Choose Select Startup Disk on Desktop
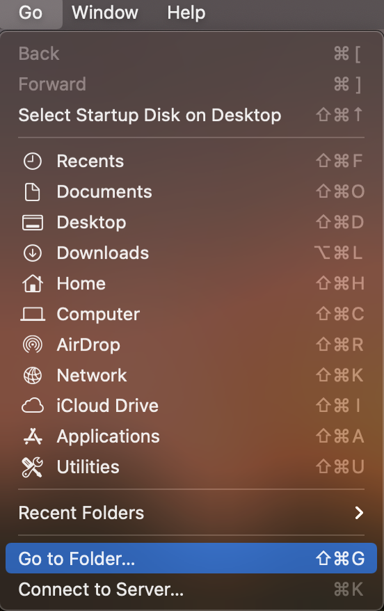This screenshot has height=611, width=384. (191, 115)
